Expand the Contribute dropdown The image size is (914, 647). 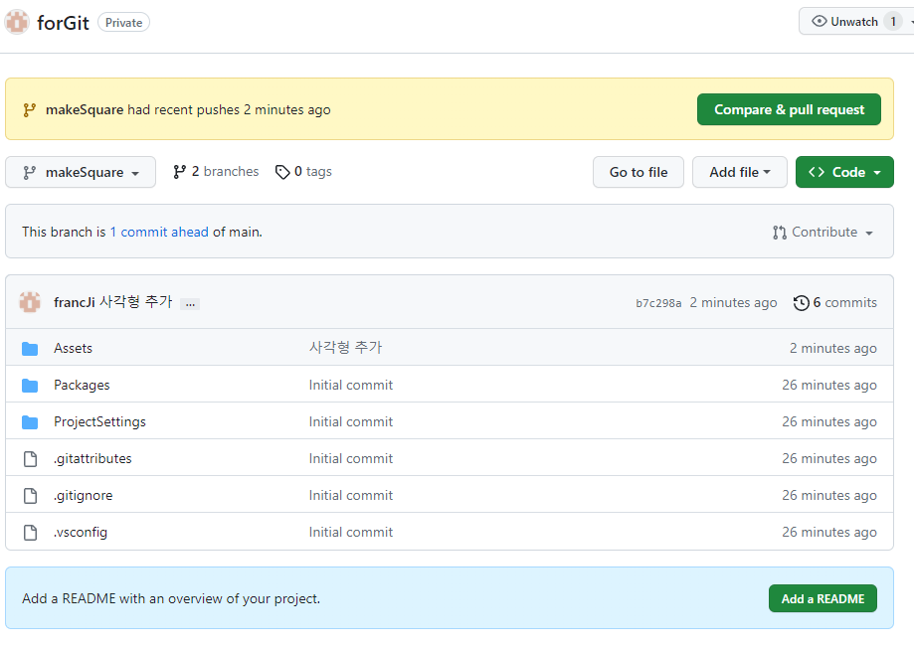[x=823, y=232]
